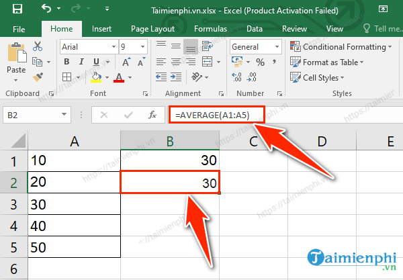Open the File menu
The image size is (403, 280).
[x=19, y=29]
